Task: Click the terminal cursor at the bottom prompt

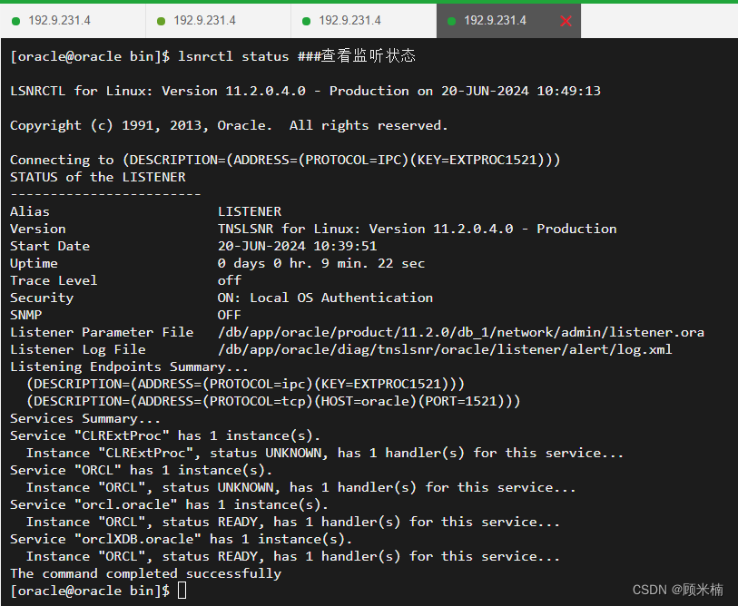Action: (182, 591)
